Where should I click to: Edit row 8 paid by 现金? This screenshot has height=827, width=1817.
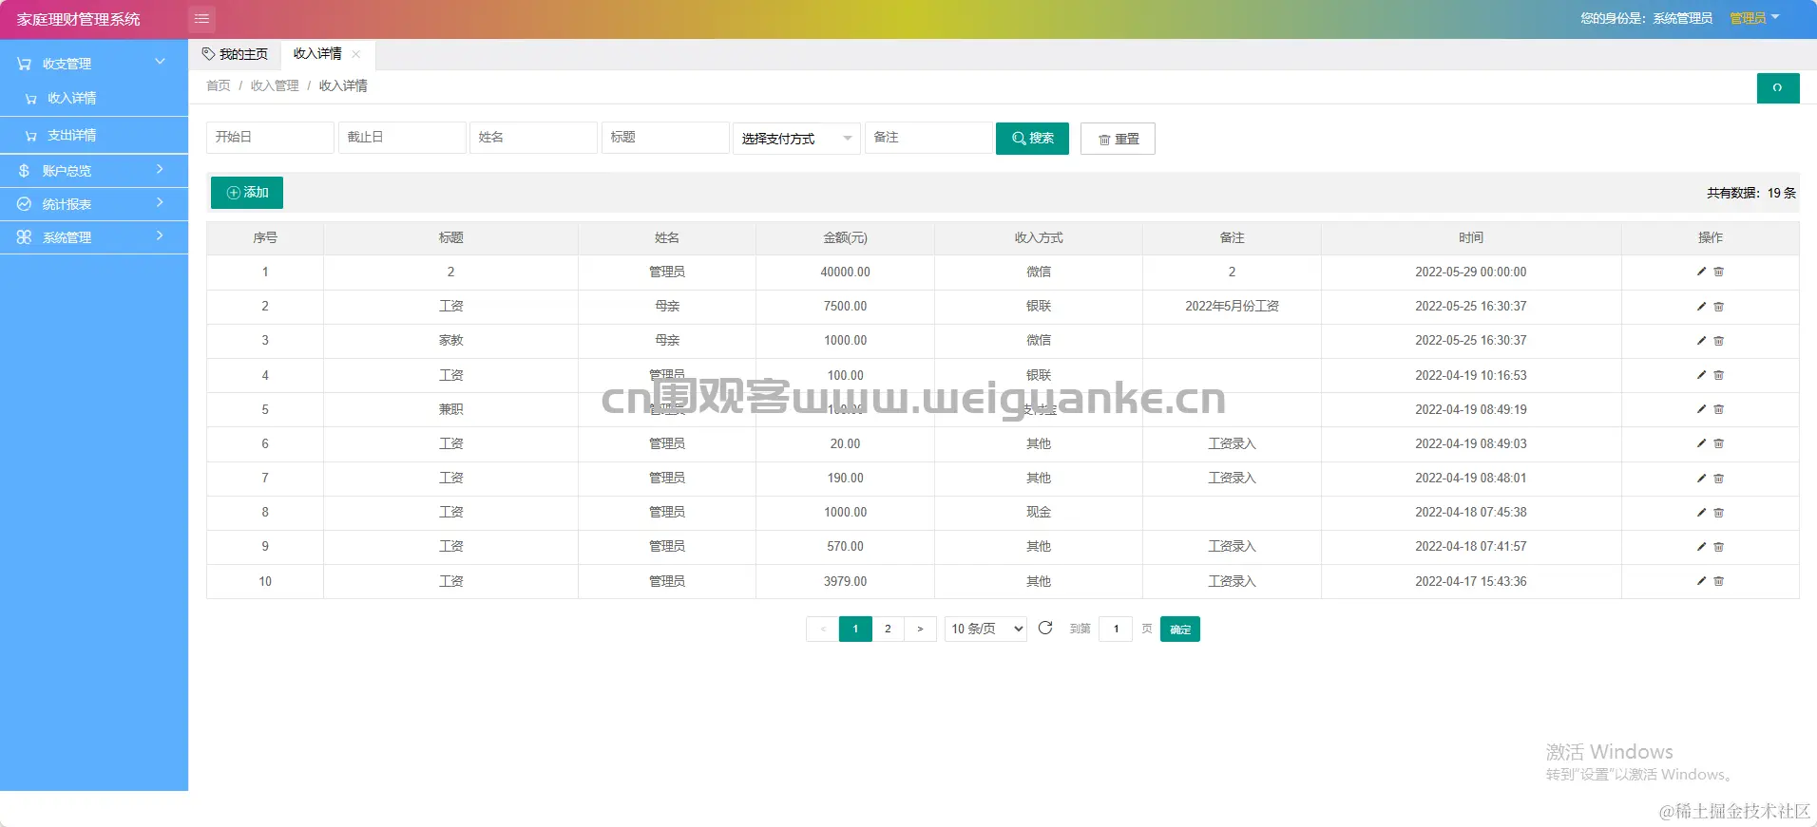[x=1701, y=512]
